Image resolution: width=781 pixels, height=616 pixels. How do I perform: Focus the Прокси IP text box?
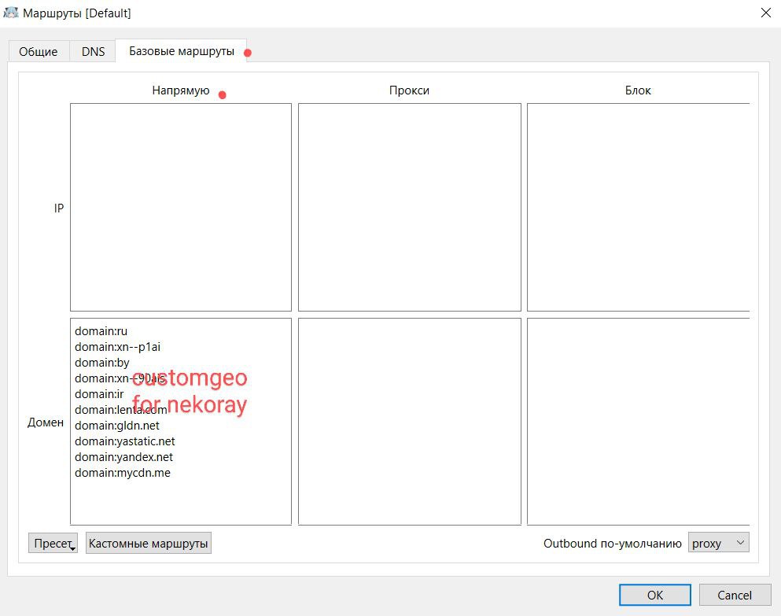tap(409, 207)
